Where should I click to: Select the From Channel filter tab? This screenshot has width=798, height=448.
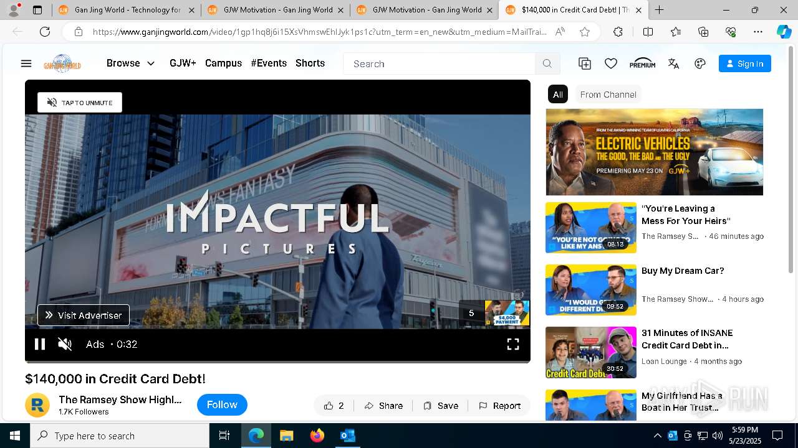(x=608, y=95)
